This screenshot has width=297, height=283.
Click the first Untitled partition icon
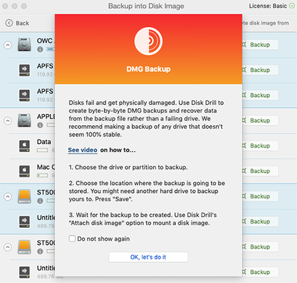pos(24,222)
